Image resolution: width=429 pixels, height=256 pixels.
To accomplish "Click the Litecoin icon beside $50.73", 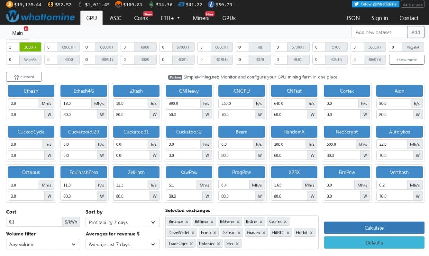I will (211, 4).
